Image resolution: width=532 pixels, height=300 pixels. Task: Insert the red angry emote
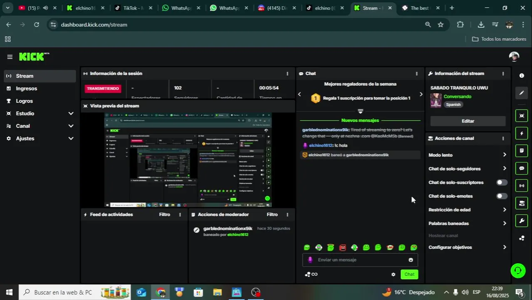[343, 247]
